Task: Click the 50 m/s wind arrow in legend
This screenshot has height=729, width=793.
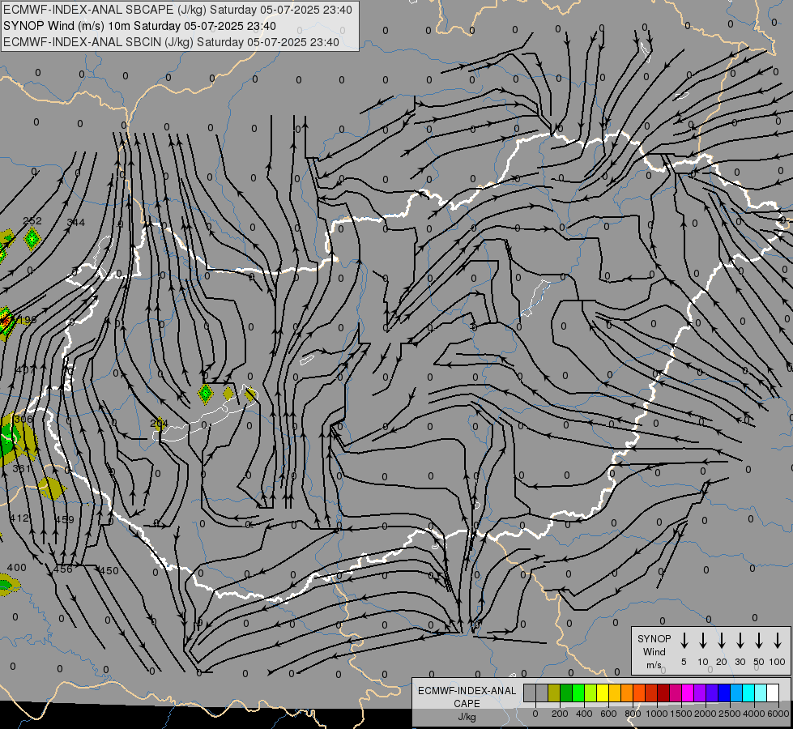Action: [759, 641]
